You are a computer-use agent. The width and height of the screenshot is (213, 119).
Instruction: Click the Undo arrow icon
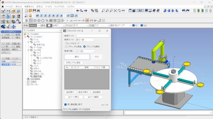click(183, 11)
